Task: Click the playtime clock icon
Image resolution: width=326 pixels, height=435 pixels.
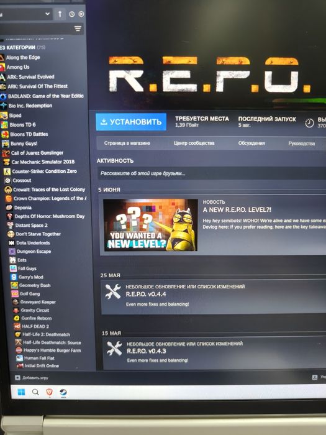Action: click(309, 123)
